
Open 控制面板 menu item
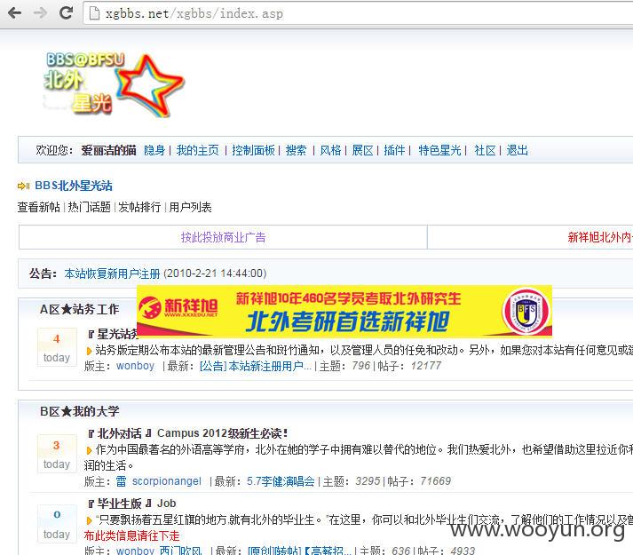[253, 150]
